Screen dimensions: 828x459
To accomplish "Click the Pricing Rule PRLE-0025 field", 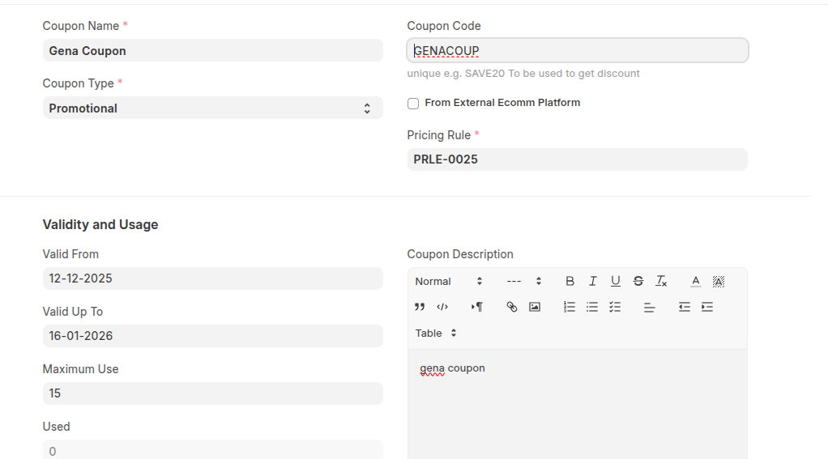I will 577,159.
